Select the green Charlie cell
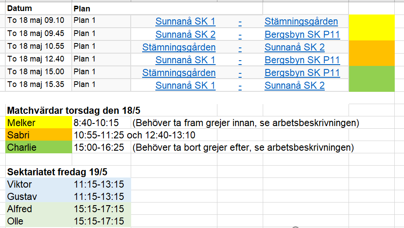Image resolution: width=404 pixels, height=228 pixels. point(39,147)
